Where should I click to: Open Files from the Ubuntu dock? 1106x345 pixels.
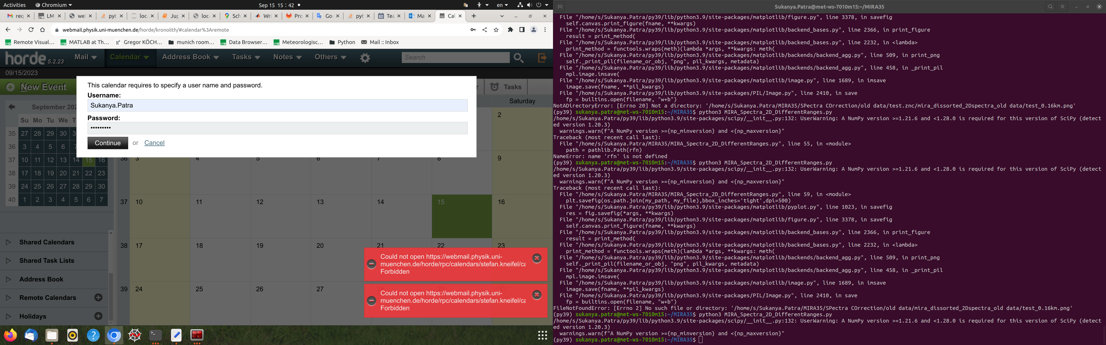point(52,335)
